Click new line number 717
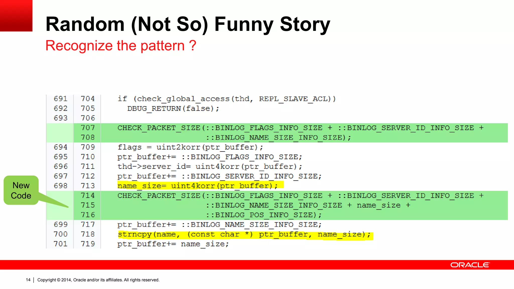Image resolution: width=514 pixels, height=289 pixels. click(x=88, y=225)
